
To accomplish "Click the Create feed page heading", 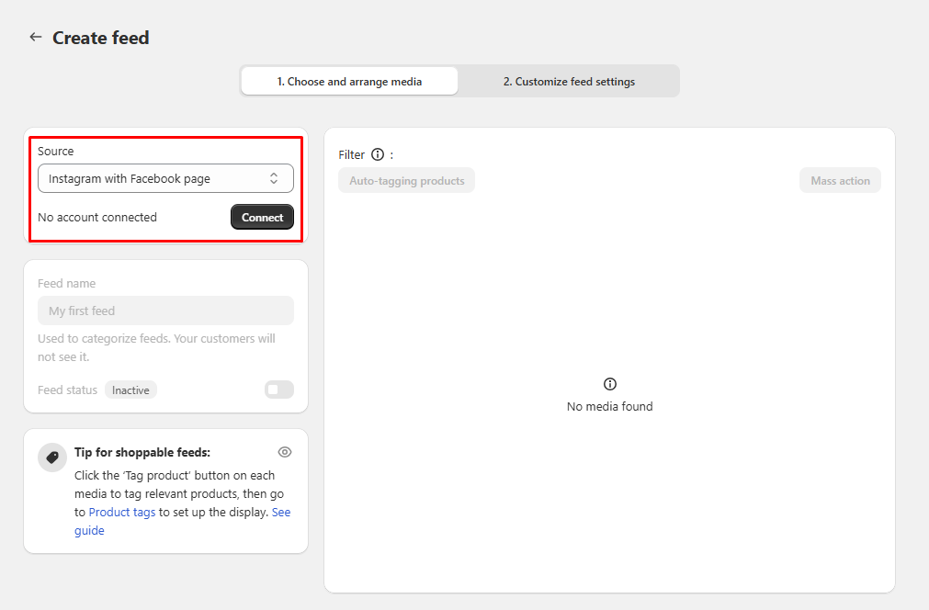I will click(x=101, y=38).
